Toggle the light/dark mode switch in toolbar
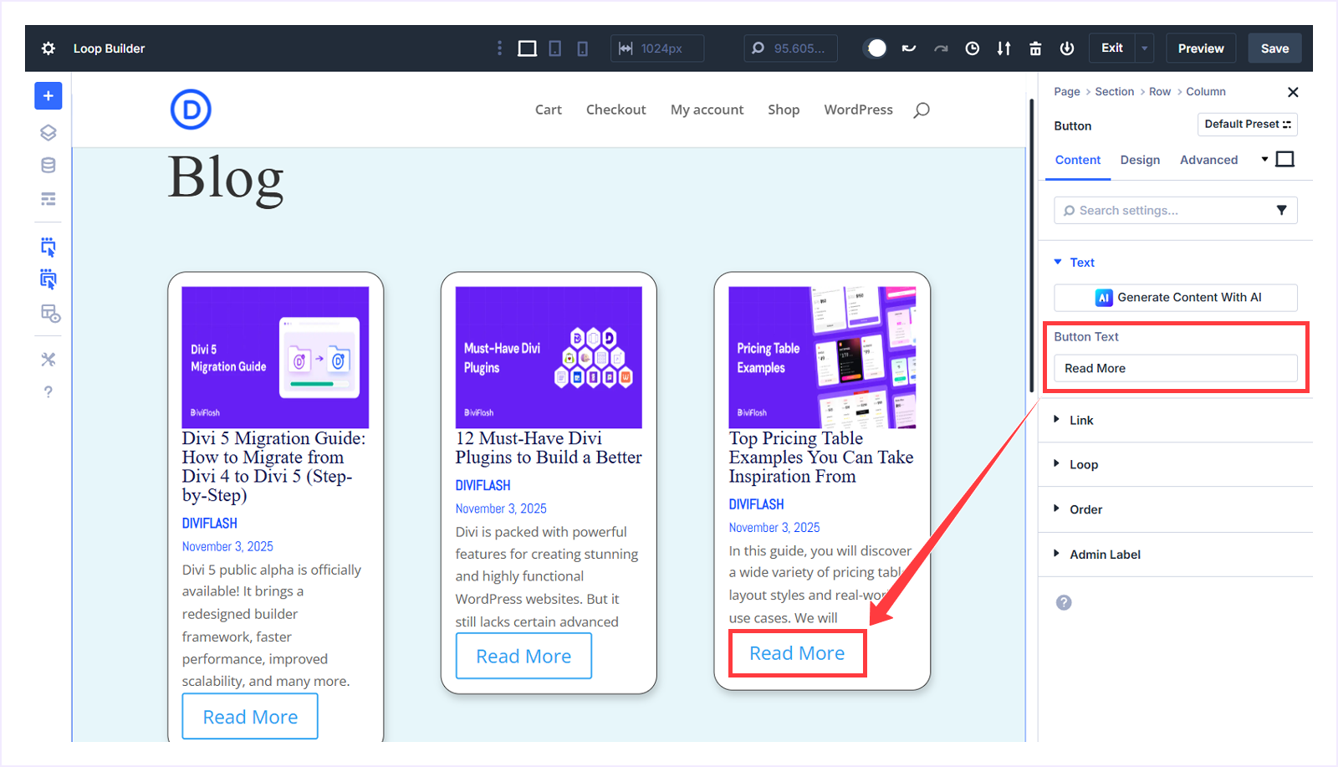 pyautogui.click(x=875, y=48)
